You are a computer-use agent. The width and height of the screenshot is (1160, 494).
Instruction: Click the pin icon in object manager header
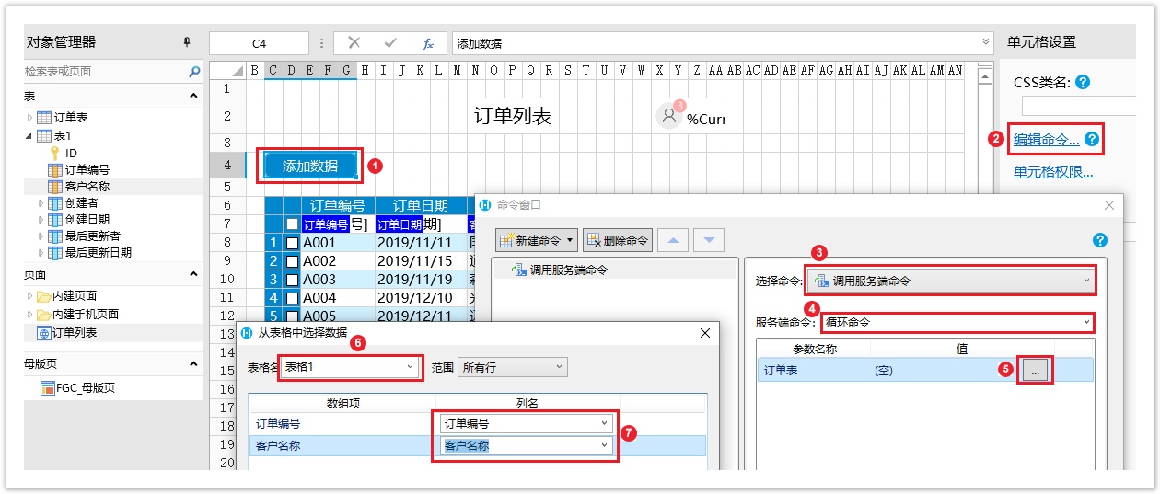tap(188, 42)
